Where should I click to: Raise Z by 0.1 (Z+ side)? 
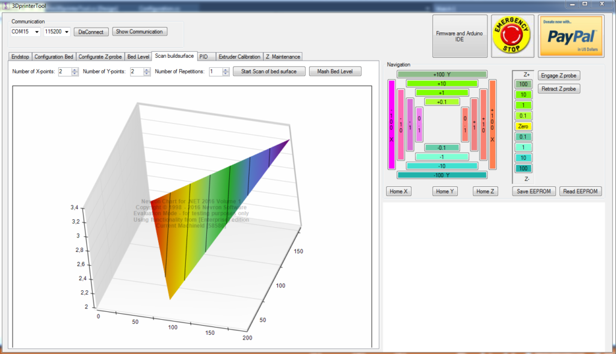point(523,116)
